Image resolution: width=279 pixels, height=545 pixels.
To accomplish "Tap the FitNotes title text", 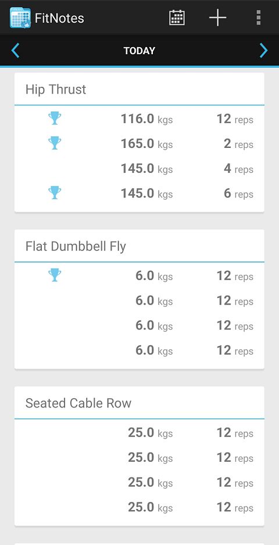I will (x=59, y=18).
